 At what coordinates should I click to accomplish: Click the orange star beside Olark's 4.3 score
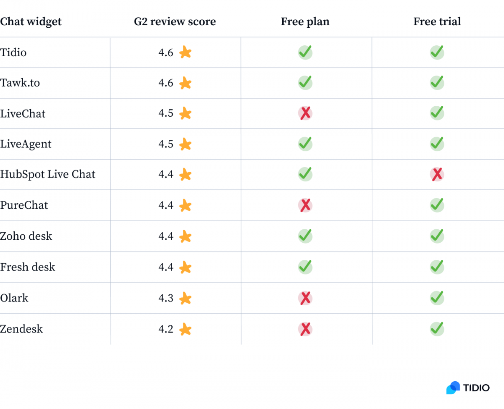click(185, 298)
